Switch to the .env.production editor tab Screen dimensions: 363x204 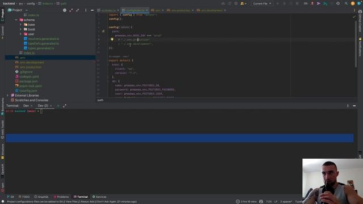(180, 10)
